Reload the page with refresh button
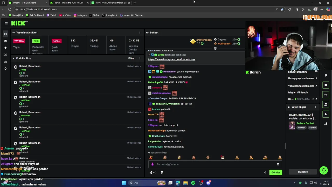332x187 pixels. (x=10, y=9)
